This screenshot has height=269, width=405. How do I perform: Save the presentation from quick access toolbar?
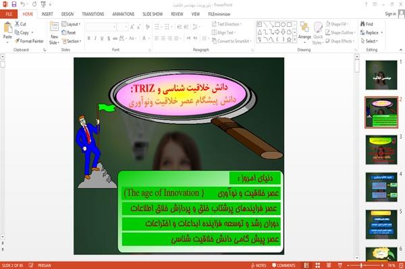click(14, 4)
